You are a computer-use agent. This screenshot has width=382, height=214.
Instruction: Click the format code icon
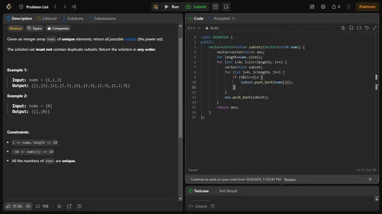click(x=343, y=28)
